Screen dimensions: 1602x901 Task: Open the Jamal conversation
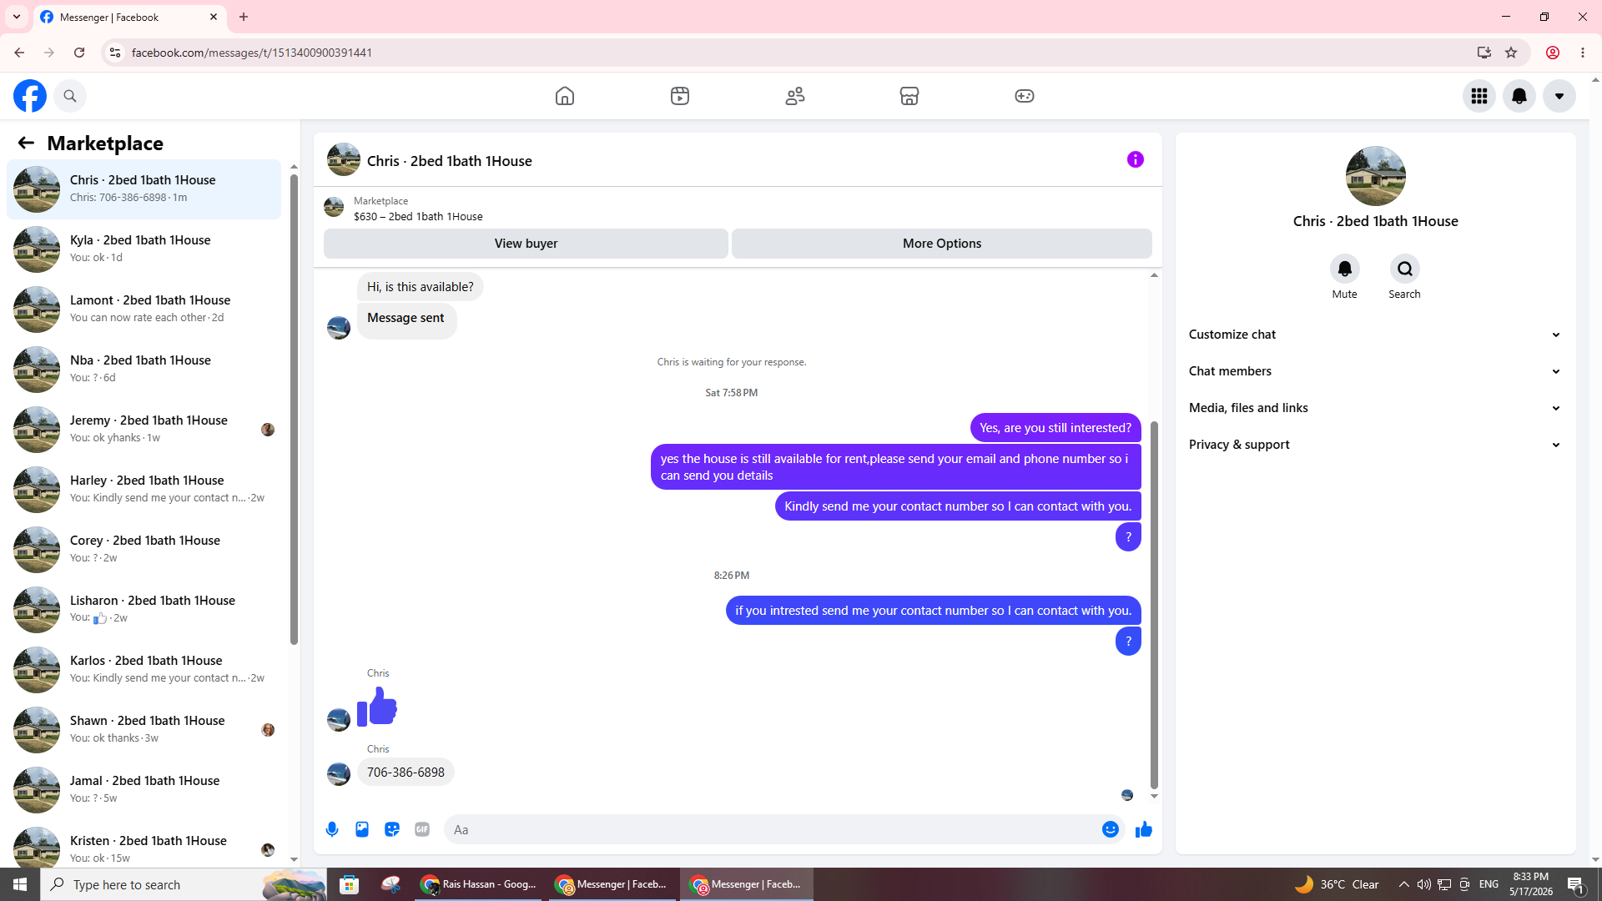[x=144, y=789]
